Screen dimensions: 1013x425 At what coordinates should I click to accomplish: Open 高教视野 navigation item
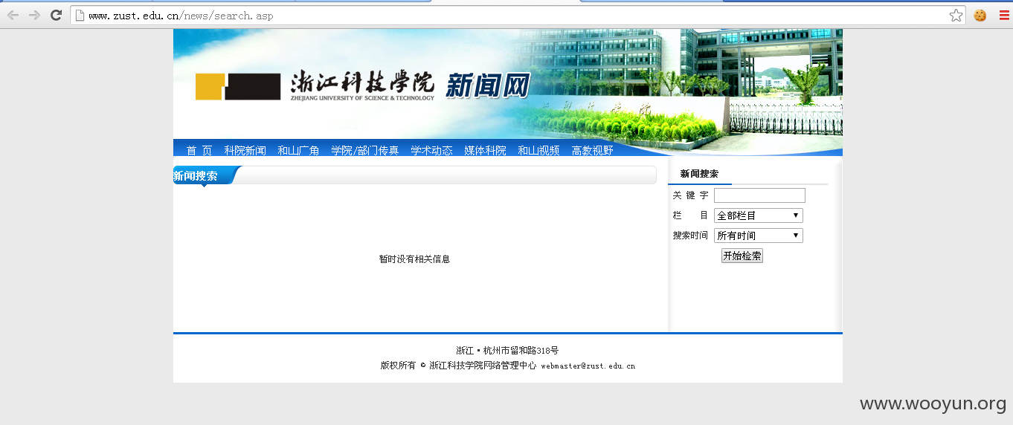(592, 150)
